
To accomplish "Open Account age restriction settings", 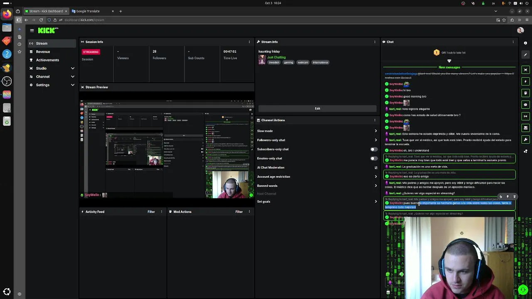I will coord(318,176).
